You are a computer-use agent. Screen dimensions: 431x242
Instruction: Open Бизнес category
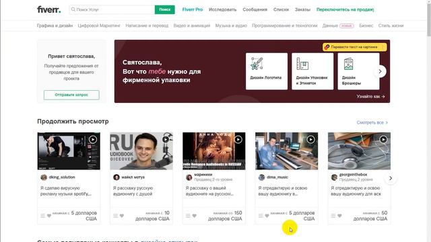pyautogui.click(x=366, y=26)
